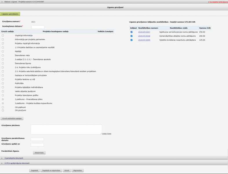Viewport: 228px width, 174px height.
Task: Check the Vispārīgā informācija checkbox
Action: coord(3,35)
